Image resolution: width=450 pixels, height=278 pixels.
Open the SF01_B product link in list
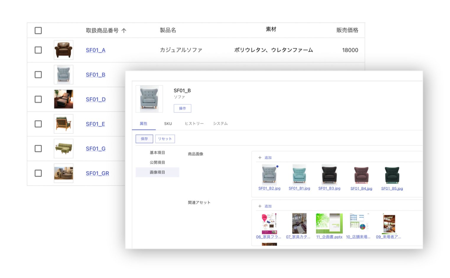point(95,75)
